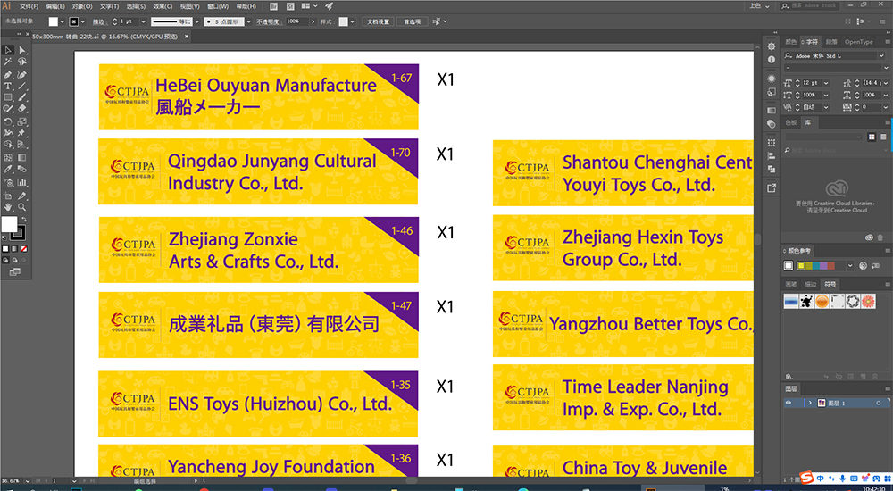Open font size 12 pt dropdown
Viewport: 893px width, 491px height.
click(x=826, y=83)
